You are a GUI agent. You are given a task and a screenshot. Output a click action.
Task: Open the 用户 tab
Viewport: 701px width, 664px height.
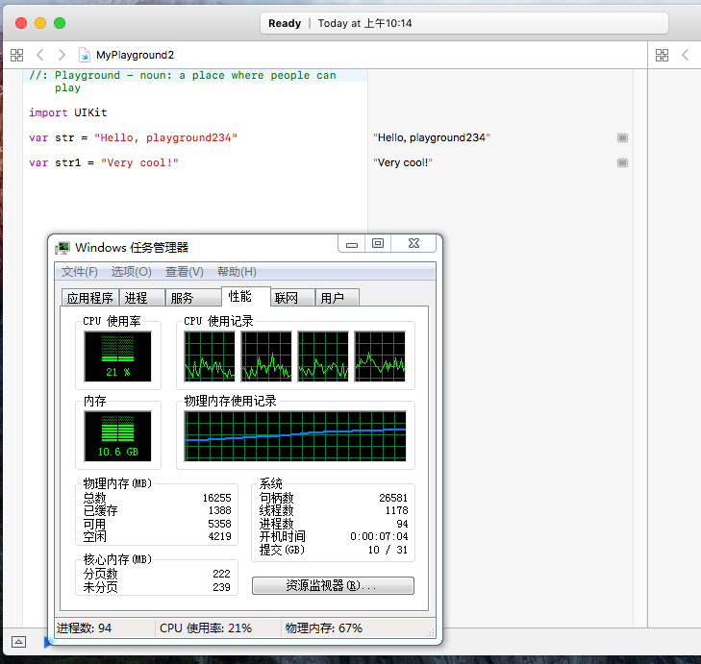pyautogui.click(x=333, y=298)
